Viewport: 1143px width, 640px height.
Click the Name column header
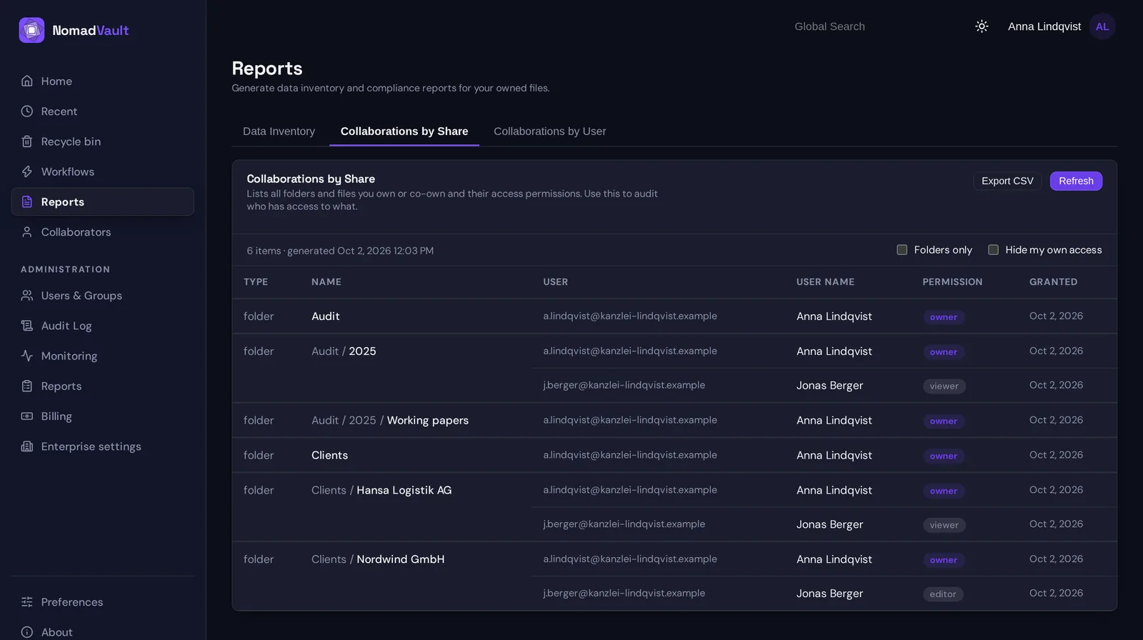pyautogui.click(x=326, y=282)
